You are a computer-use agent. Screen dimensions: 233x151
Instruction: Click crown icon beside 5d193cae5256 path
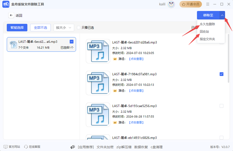point(115,122)
